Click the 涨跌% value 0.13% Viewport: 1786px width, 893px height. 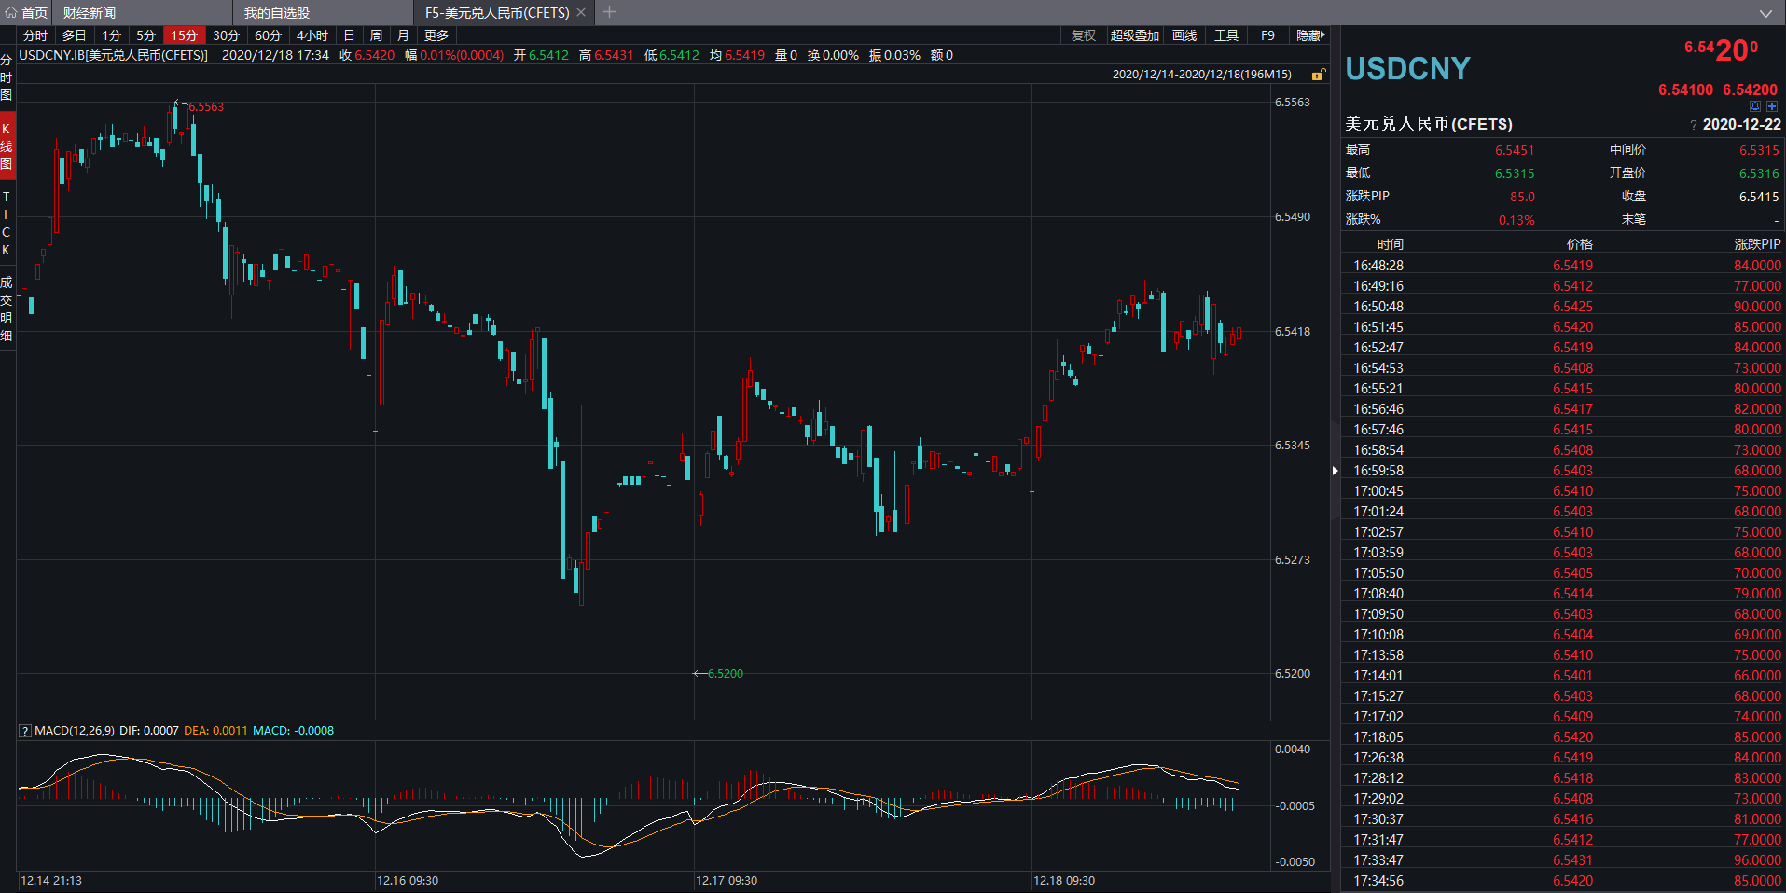[x=1516, y=220]
